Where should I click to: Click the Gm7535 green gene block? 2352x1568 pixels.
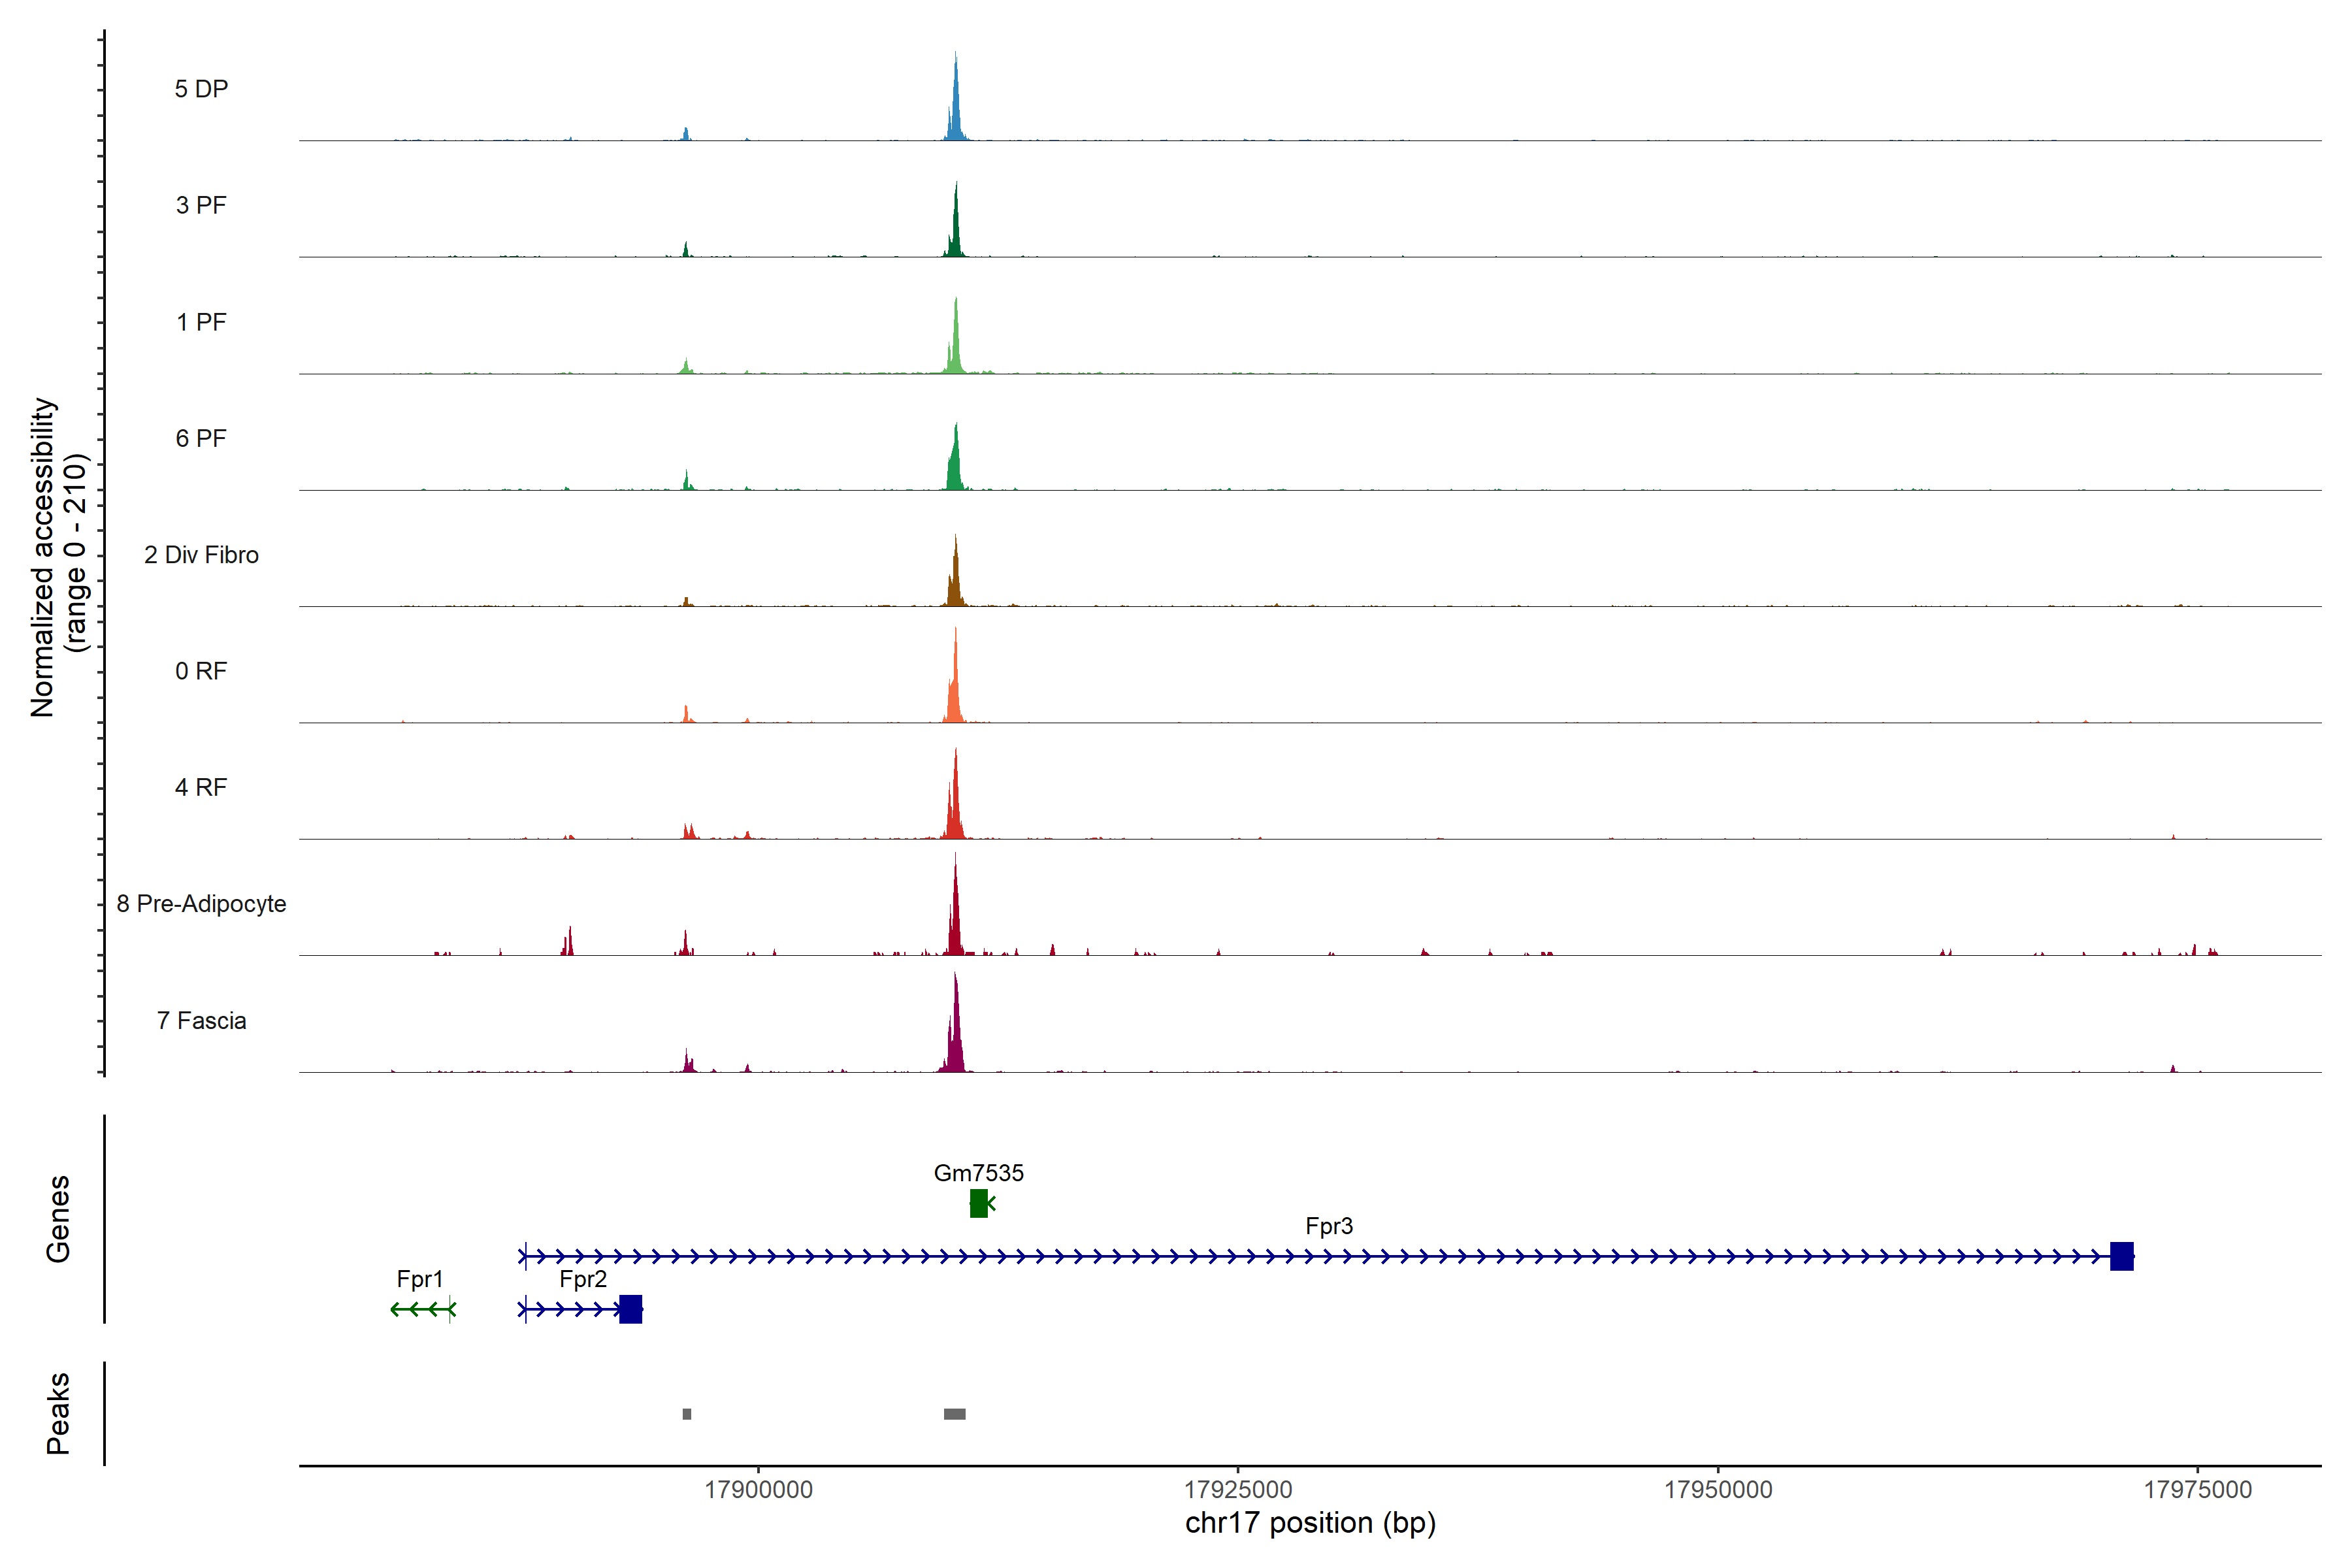978,1203
